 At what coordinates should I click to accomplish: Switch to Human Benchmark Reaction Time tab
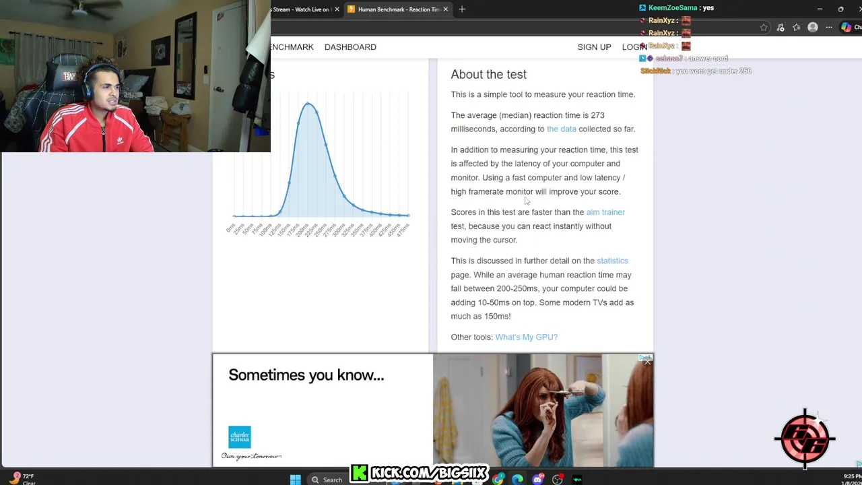(x=397, y=9)
